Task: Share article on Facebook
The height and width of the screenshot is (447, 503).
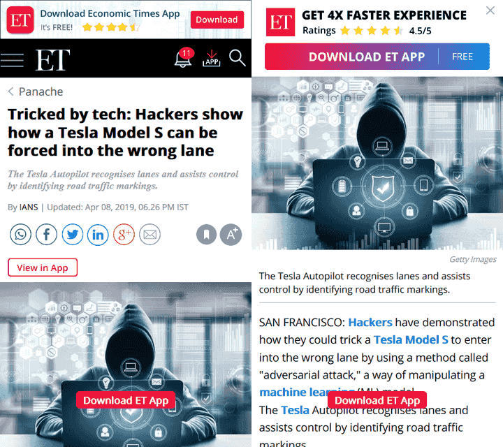Action: point(46,235)
